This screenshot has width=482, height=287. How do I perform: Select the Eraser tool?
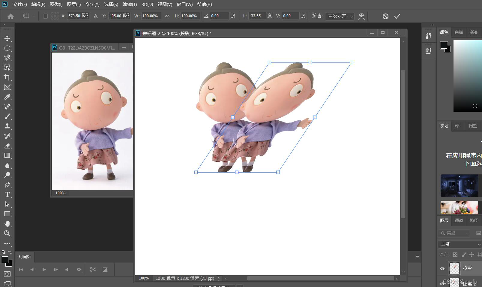[7, 146]
